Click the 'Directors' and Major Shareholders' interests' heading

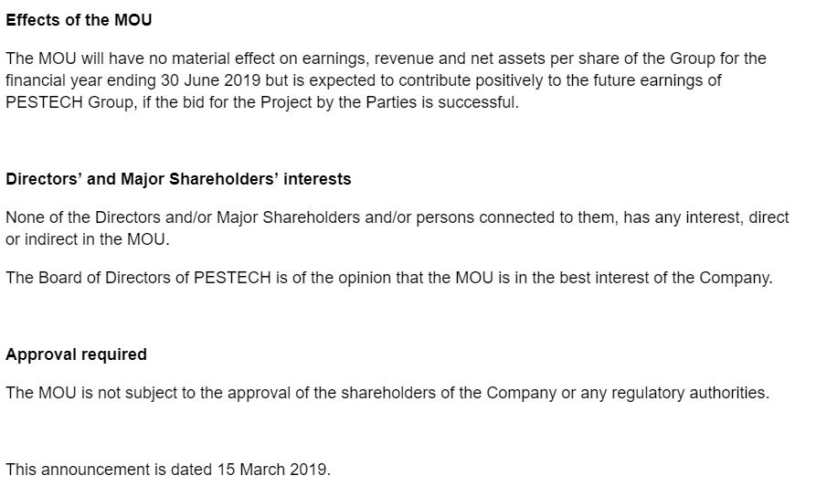178,179
